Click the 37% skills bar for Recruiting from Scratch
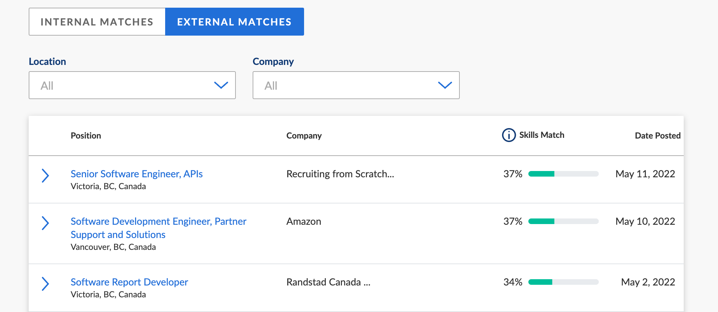Image resolution: width=718 pixels, height=312 pixels. click(563, 174)
